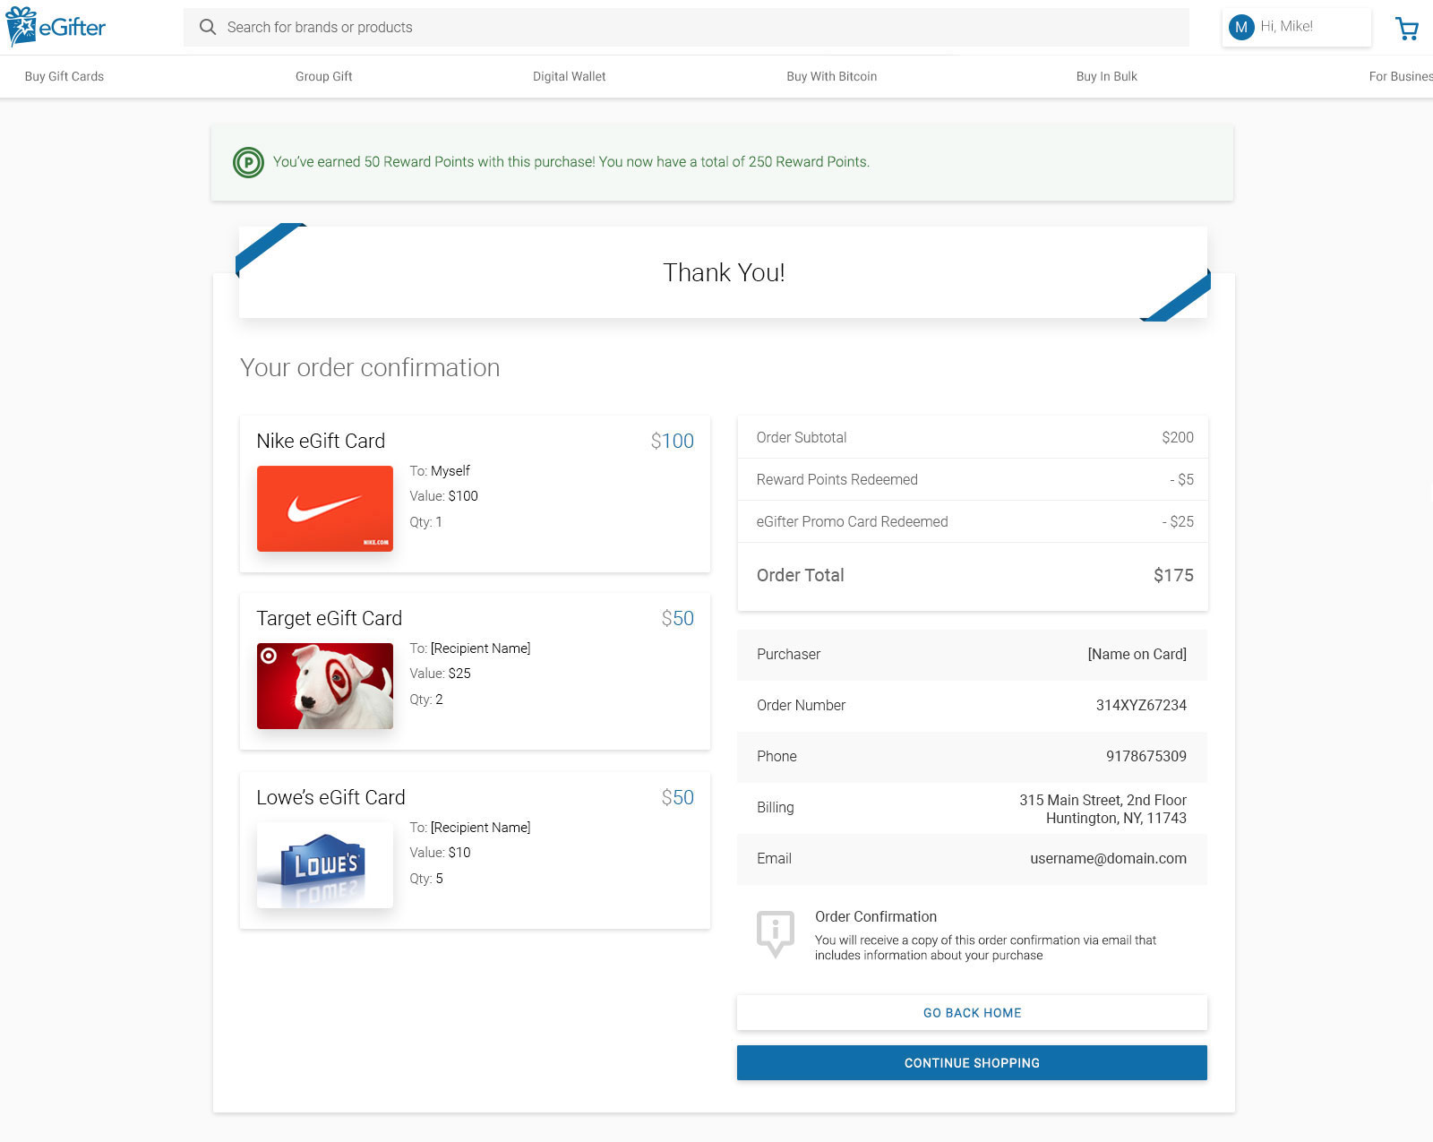Open Buy In Bulk page
The width and height of the screenshot is (1433, 1142).
(x=1107, y=76)
